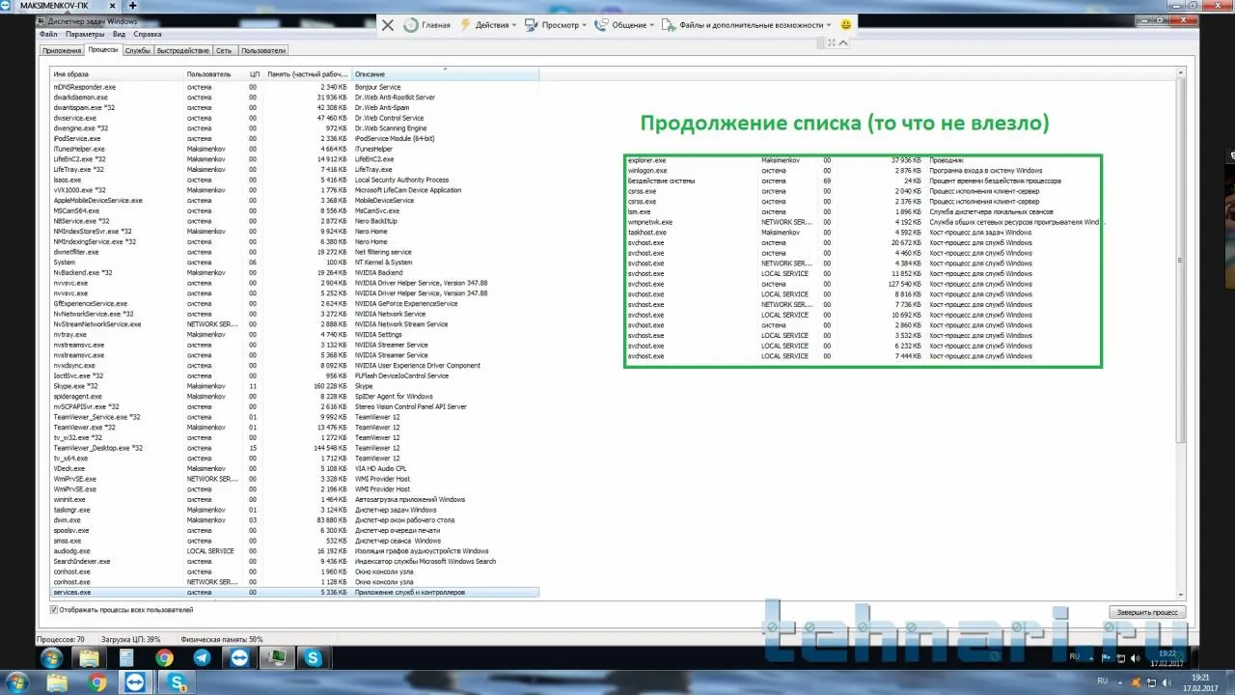Select the NvBackend.exe *32 process row
Viewport: 1235px width, 695px height.
[x=294, y=272]
